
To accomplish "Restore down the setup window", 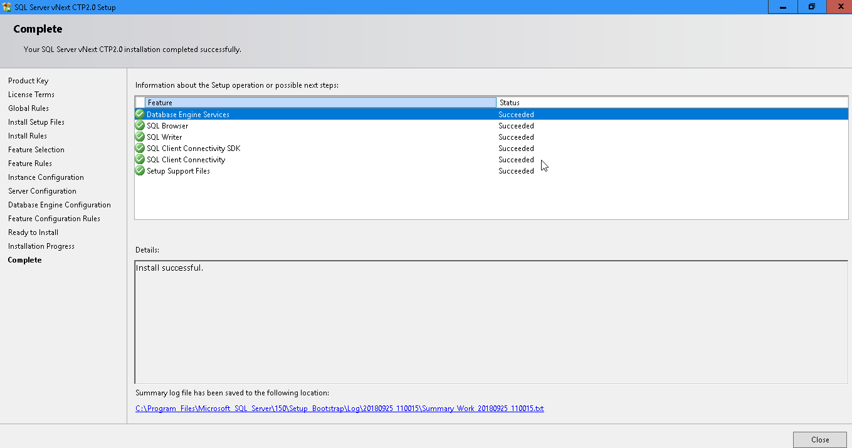I will coord(811,6).
